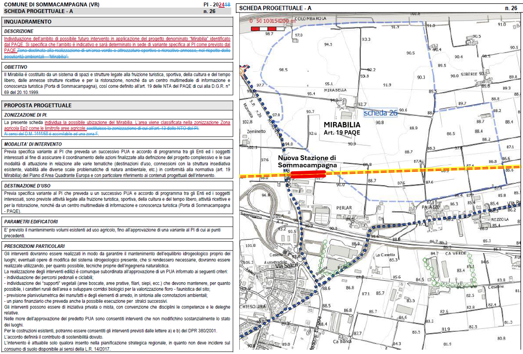Click the "98.5" elevation value on the map

pos(283,70)
